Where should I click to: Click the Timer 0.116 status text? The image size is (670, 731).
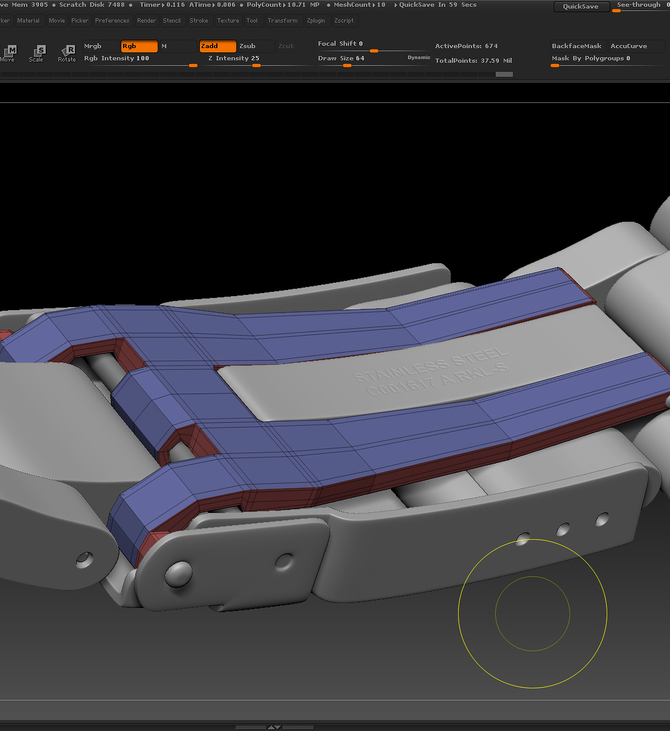coord(162,5)
